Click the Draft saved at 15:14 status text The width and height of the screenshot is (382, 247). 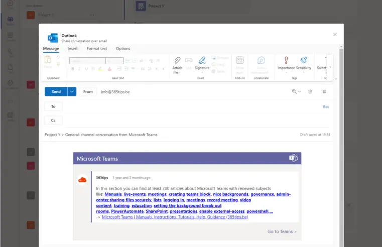coord(315,135)
